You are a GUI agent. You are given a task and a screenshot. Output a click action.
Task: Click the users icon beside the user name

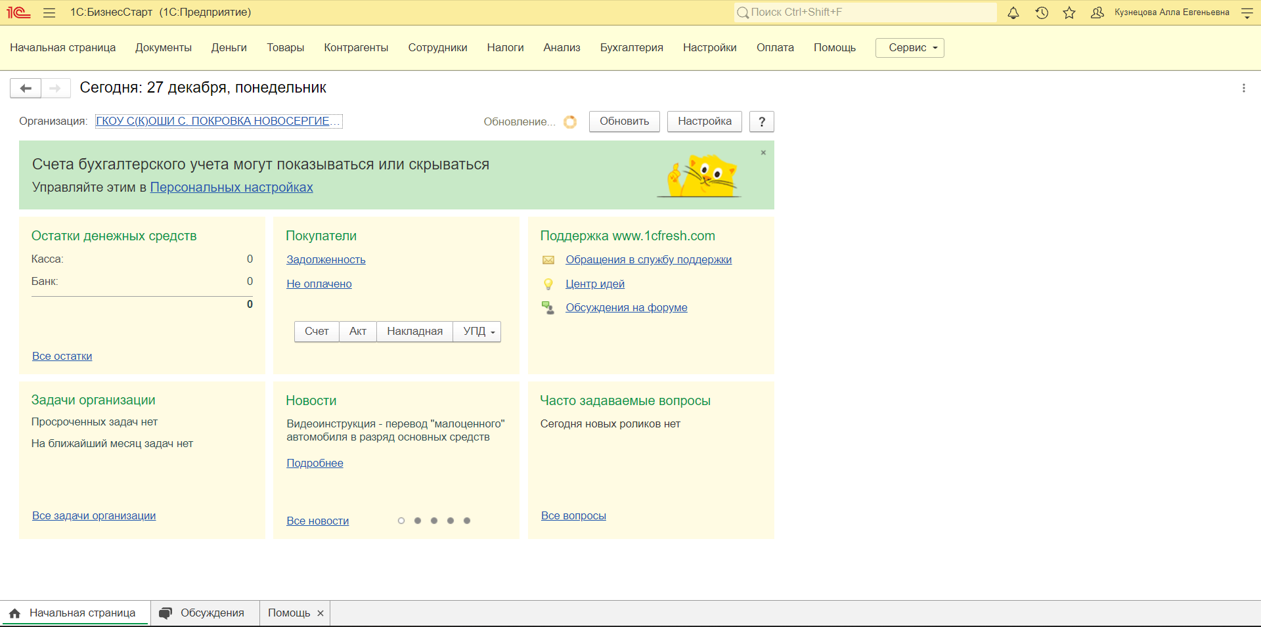(x=1097, y=12)
